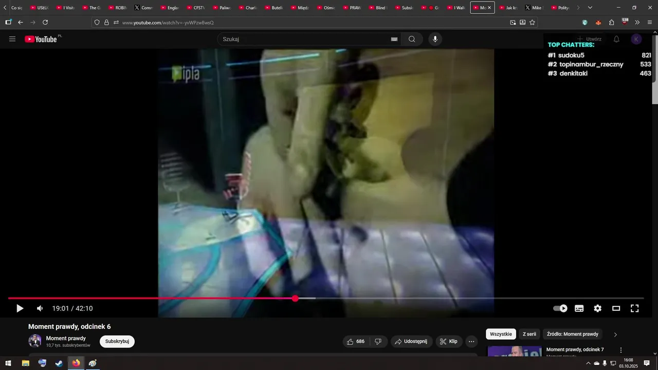658x370 pixels.
Task: Open Steam from the taskbar
Action: (59, 363)
